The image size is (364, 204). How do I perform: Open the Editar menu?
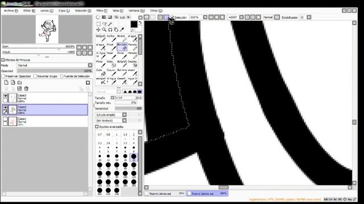(29, 11)
